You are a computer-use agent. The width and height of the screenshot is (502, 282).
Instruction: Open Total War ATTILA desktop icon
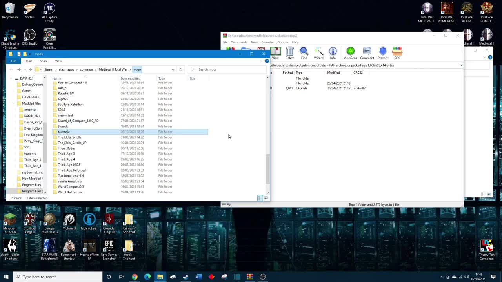tap(467, 13)
